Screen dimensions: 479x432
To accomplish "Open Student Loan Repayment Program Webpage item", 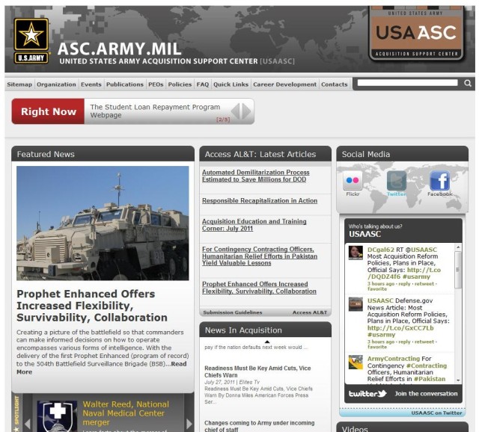I will (x=155, y=111).
